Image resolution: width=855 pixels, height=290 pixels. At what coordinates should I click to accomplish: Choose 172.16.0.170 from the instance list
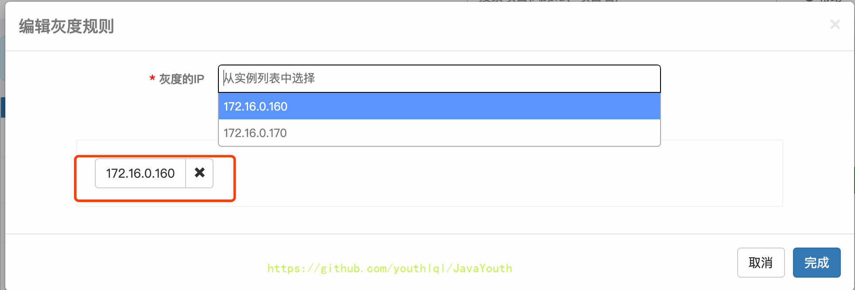pos(439,133)
